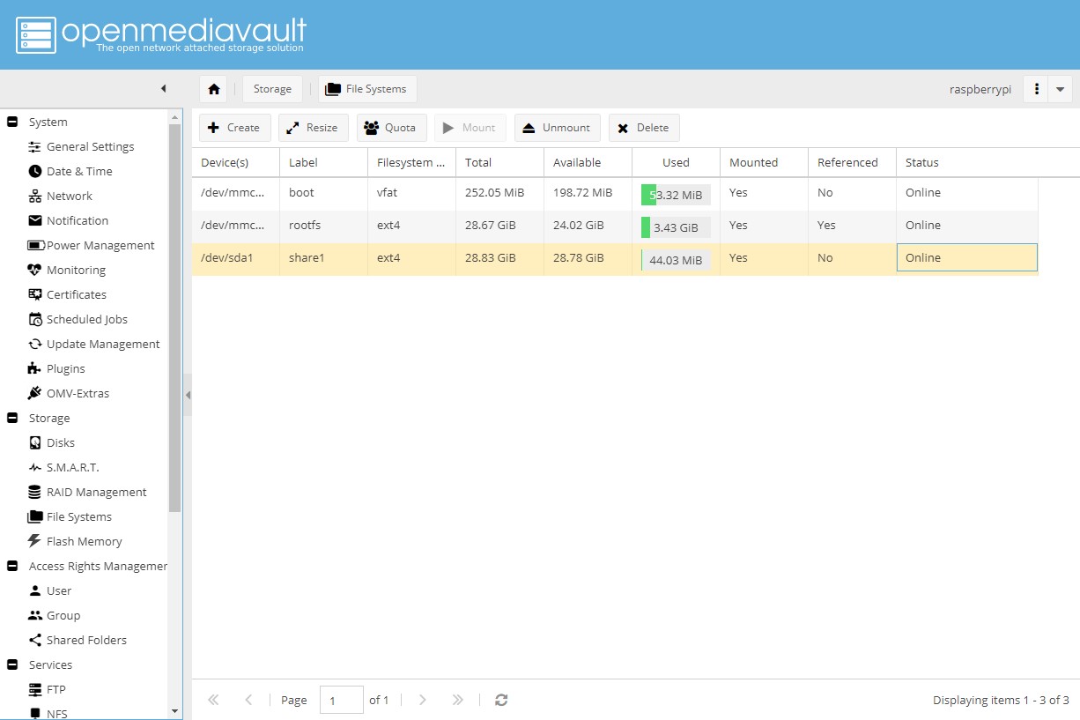Refresh the file systems grid
The height and width of the screenshot is (720, 1080).
(x=501, y=700)
